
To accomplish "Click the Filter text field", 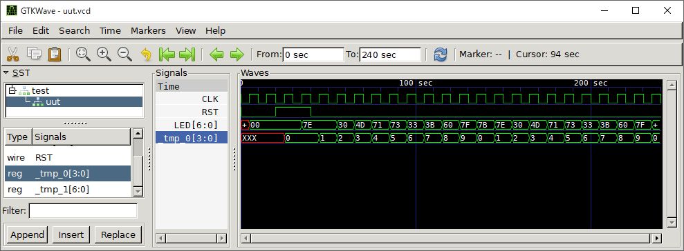I will [x=83, y=210].
